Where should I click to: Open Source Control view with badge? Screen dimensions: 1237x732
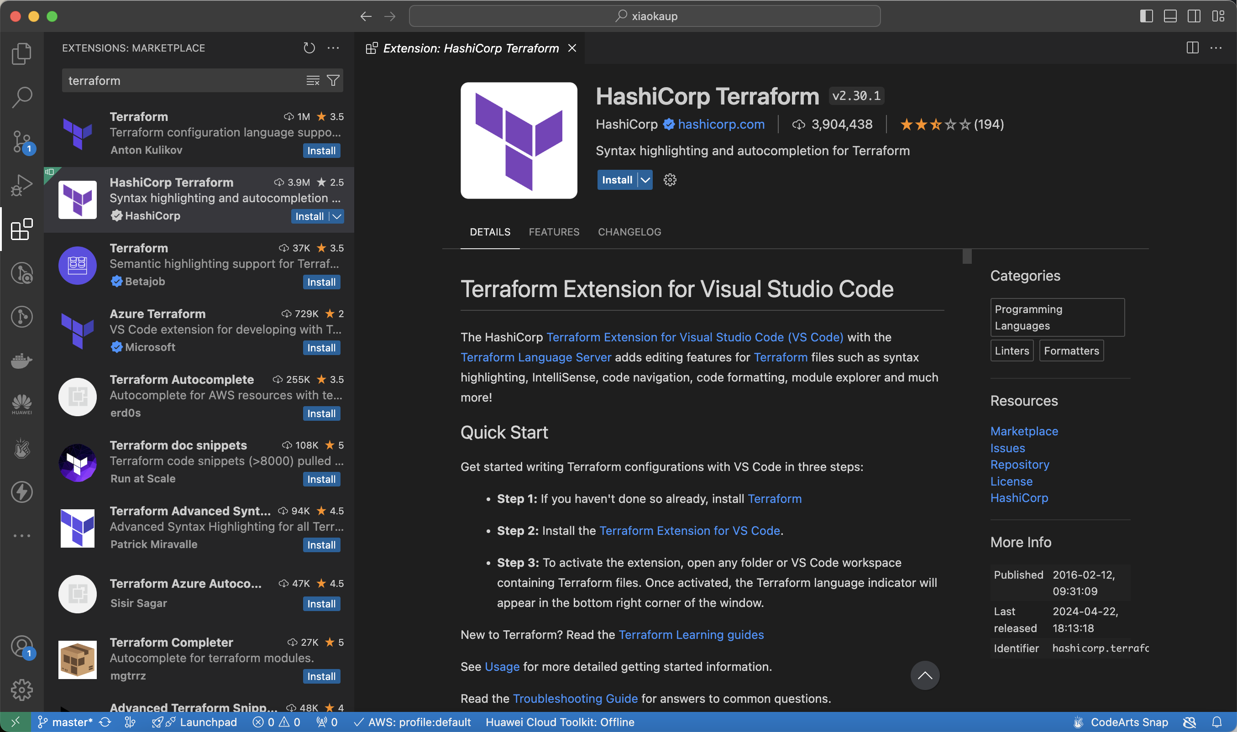pyautogui.click(x=22, y=141)
